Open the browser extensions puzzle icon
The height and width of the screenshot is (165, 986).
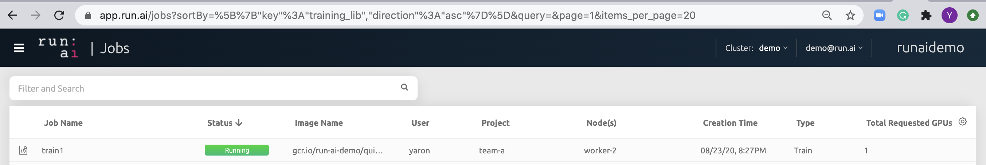(926, 15)
